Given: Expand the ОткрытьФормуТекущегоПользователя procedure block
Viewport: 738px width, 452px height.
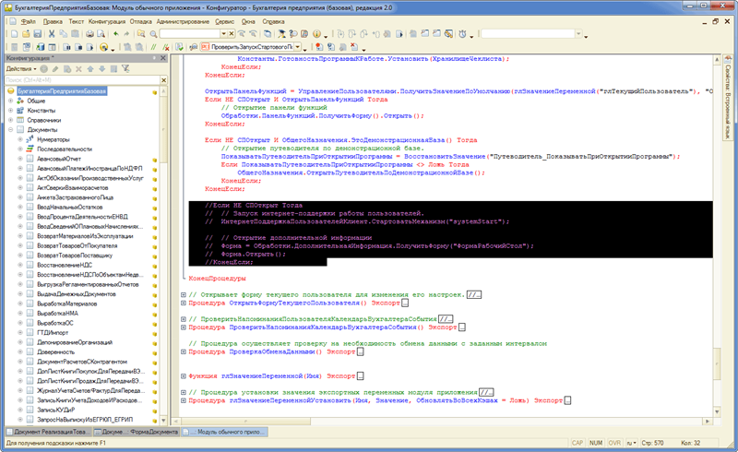Looking at the screenshot, I should click(183, 302).
